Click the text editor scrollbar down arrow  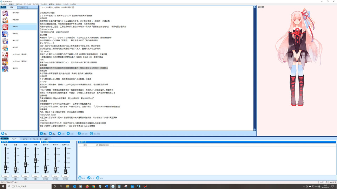coord(255,129)
